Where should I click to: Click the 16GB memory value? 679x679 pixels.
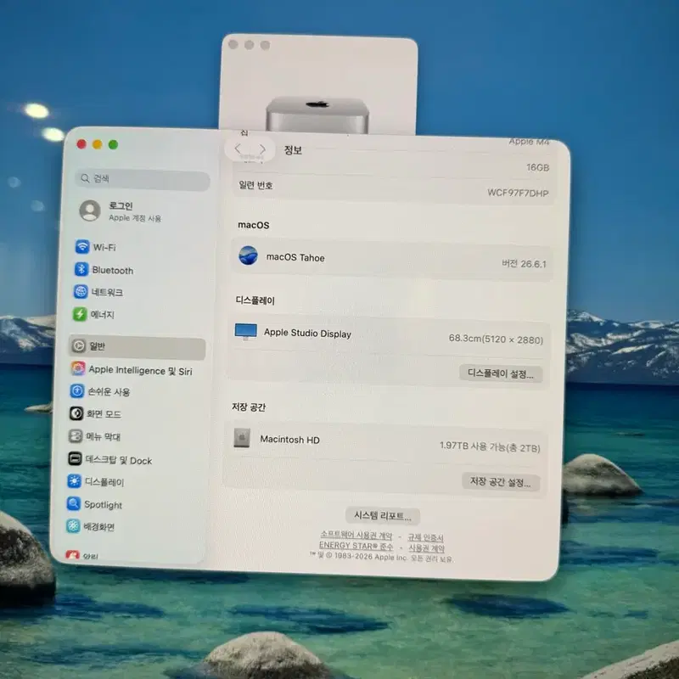pos(538,167)
